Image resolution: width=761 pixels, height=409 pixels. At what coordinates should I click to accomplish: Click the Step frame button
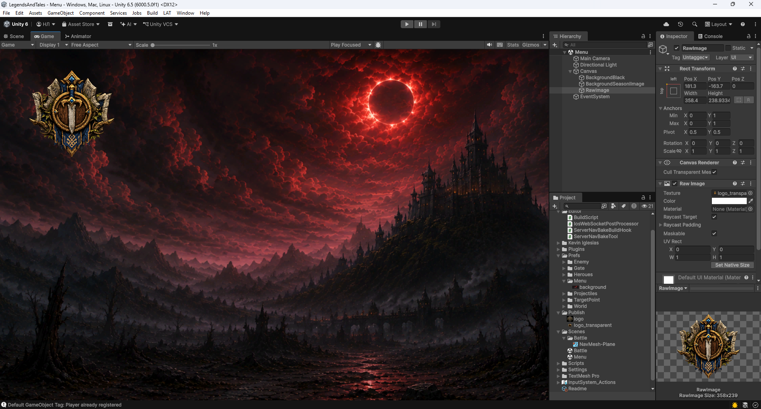click(434, 24)
